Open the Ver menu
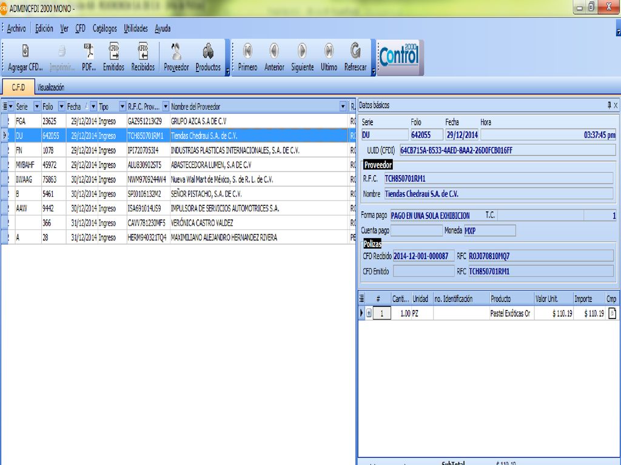 64,28
